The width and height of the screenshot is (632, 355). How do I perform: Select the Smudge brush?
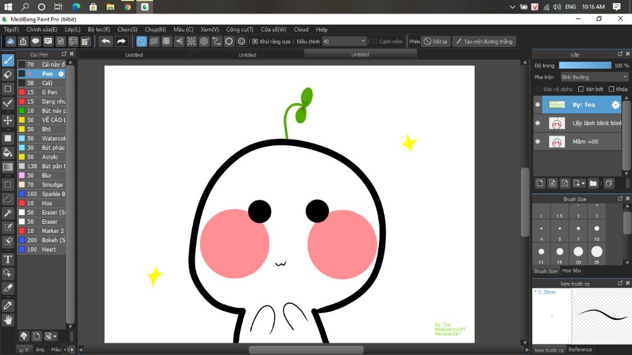pos(41,185)
